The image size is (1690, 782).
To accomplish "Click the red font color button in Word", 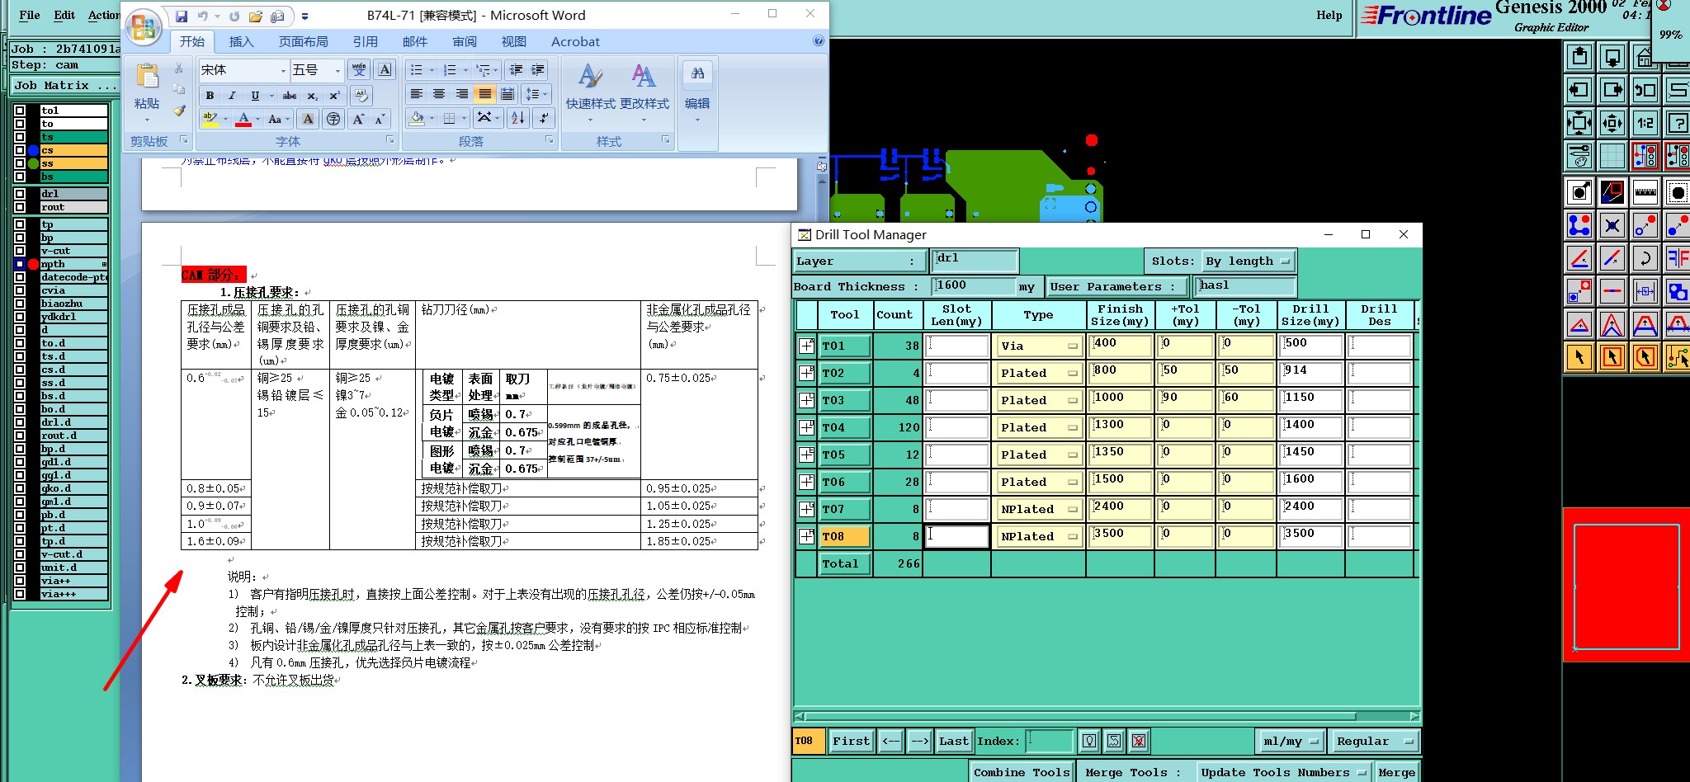I will point(243,119).
